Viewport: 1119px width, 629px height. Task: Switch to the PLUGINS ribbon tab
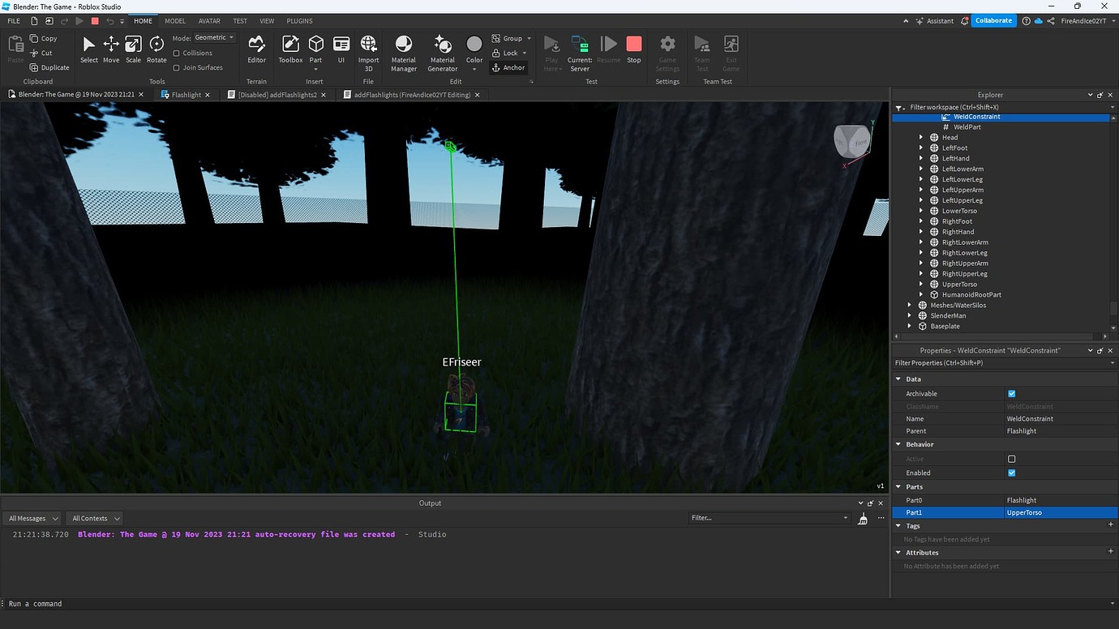tap(298, 20)
